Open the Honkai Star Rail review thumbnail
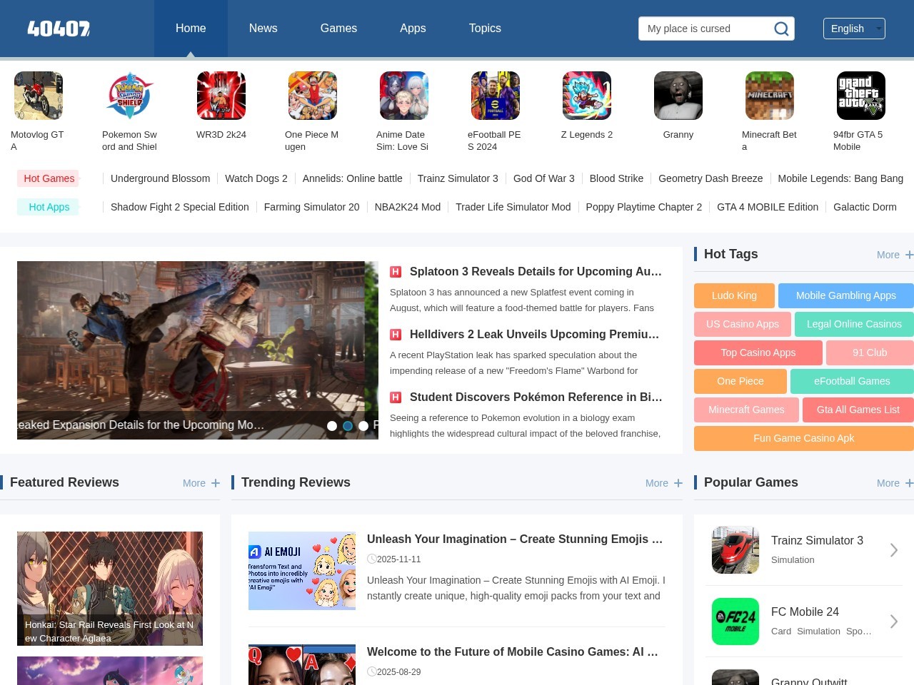Screen dimensions: 914x685 point(110,589)
